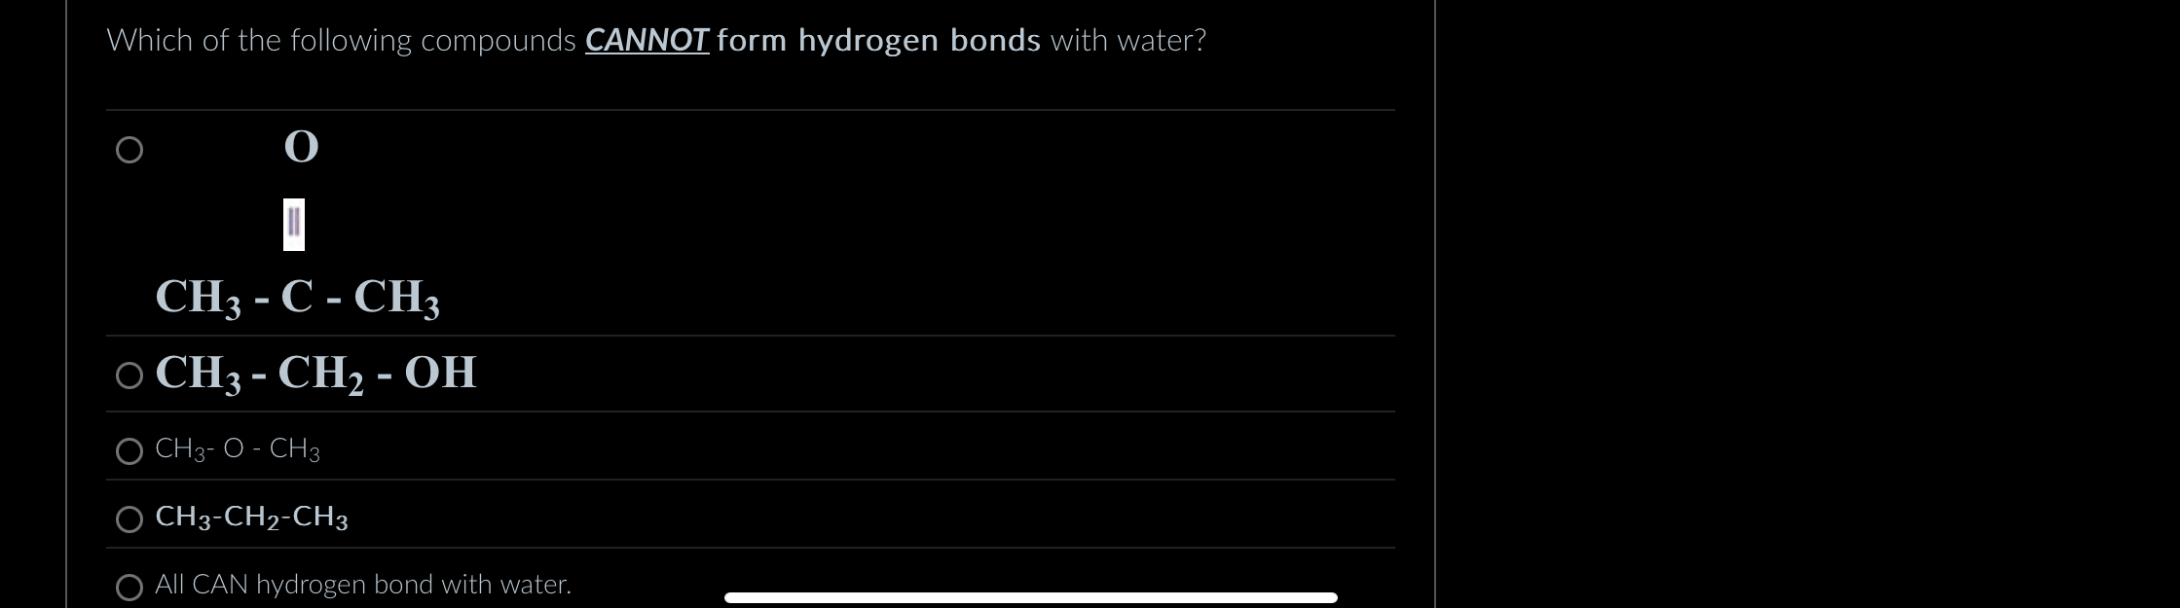Click the ethanol formula answer text
The height and width of the screenshot is (608, 2180).
[314, 373]
